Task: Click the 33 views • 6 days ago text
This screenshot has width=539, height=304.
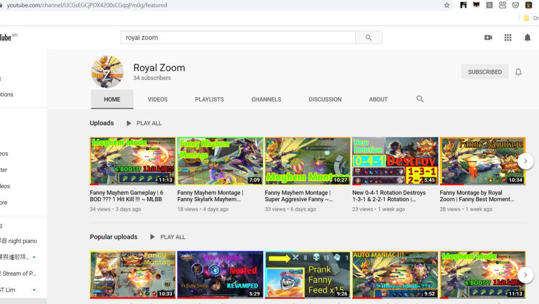Action: coord(291,209)
